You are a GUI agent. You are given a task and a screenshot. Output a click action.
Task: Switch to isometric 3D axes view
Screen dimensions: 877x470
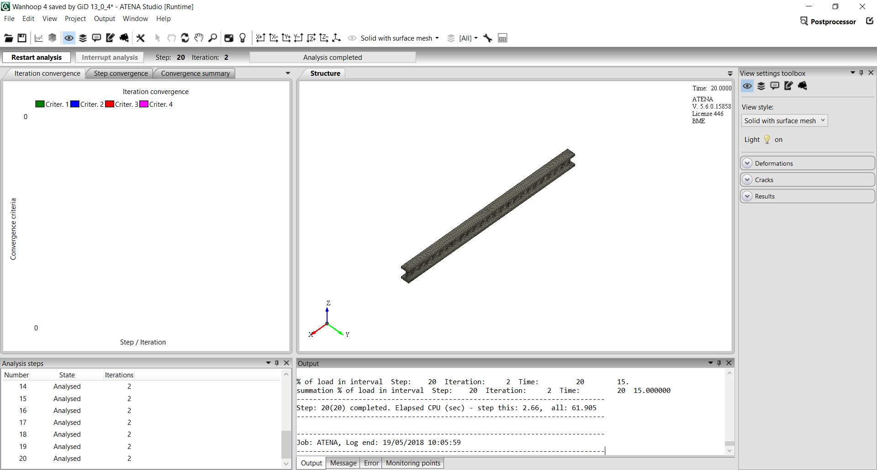[x=337, y=38]
